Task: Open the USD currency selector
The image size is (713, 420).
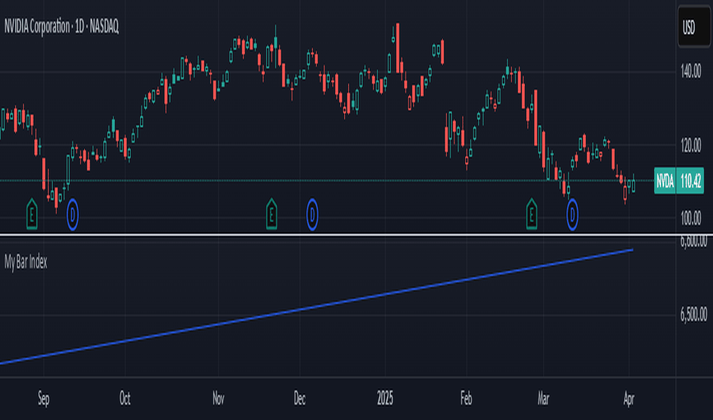Action: 694,27
